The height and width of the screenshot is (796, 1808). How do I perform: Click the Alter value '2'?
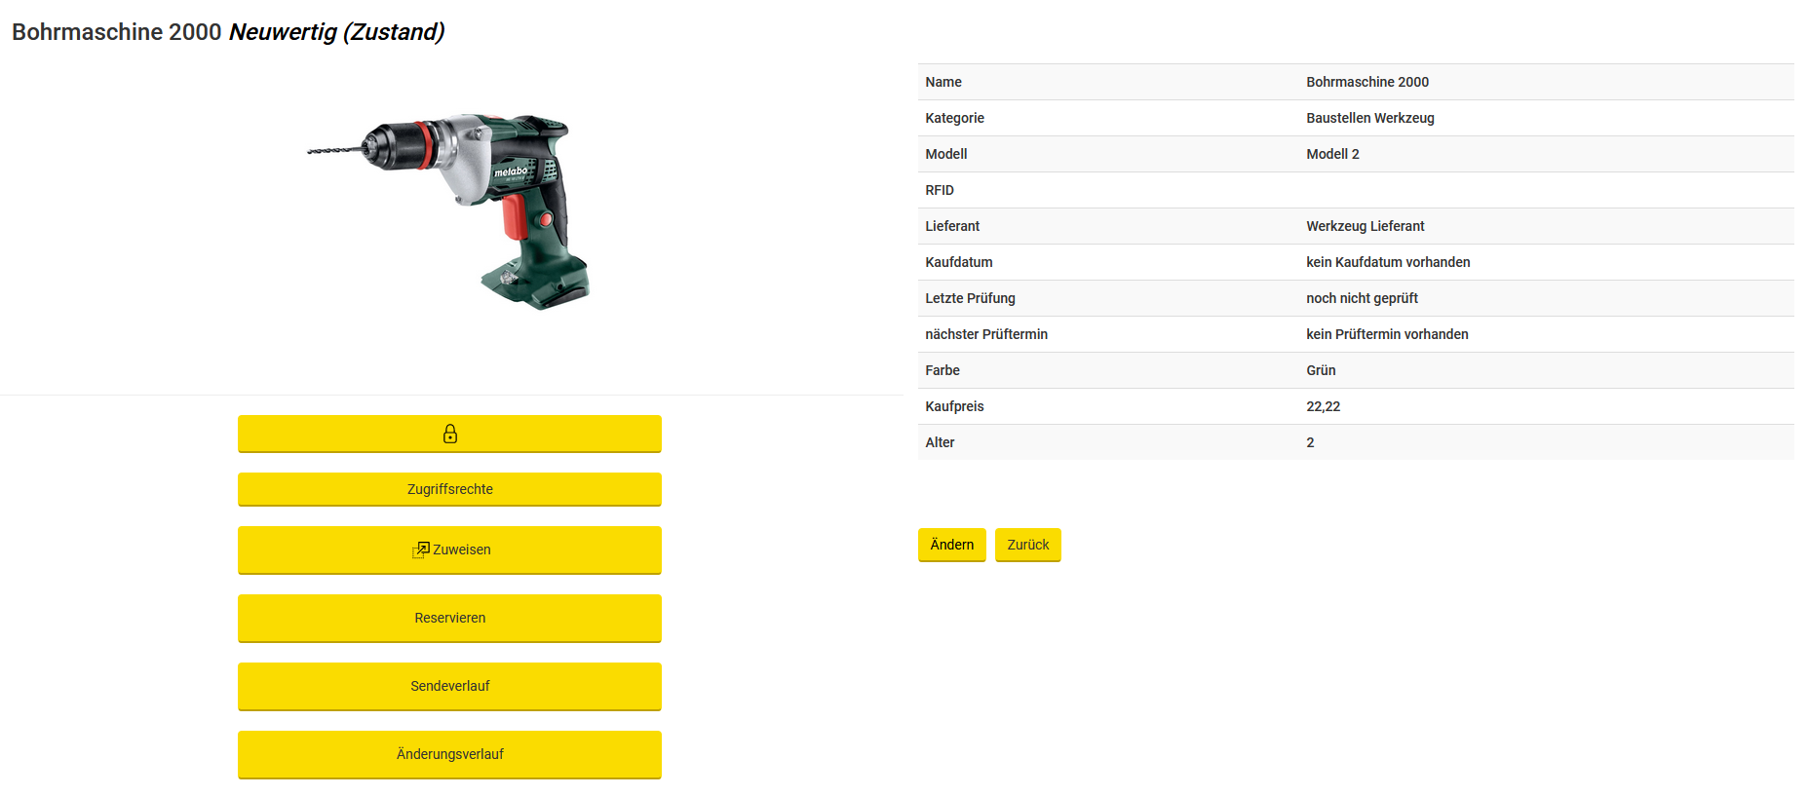coord(1310,442)
